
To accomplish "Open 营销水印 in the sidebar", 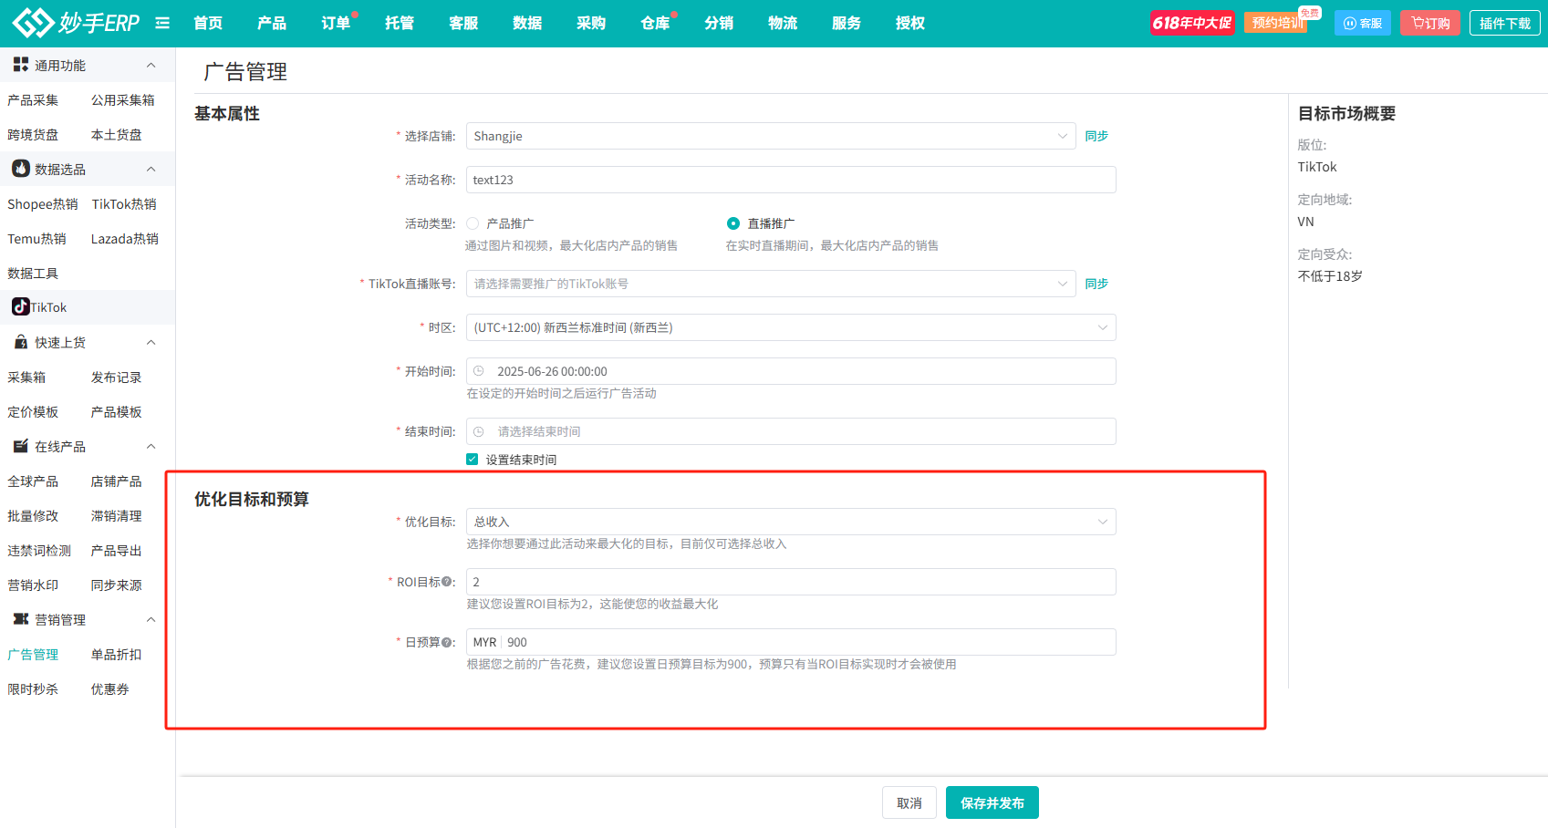I will coord(33,585).
